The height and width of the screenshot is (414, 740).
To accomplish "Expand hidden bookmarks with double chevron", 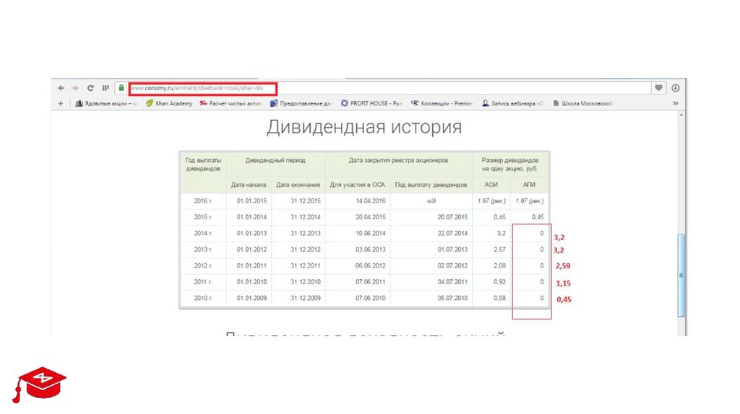I will click(x=676, y=103).
